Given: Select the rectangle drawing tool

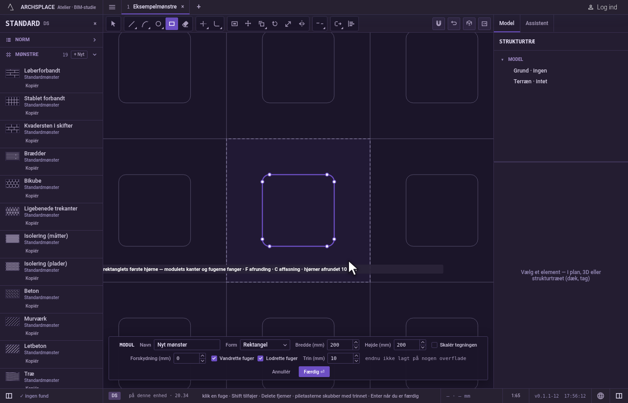Looking at the screenshot, I should pyautogui.click(x=172, y=24).
